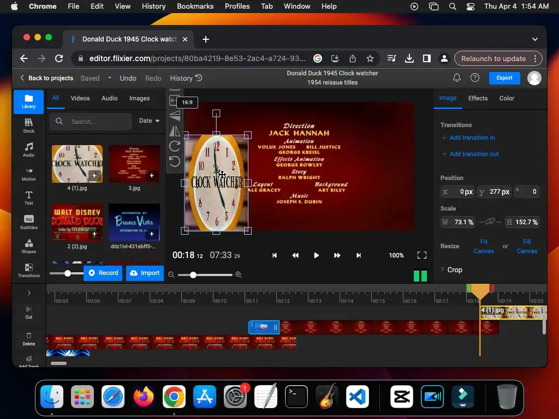559x419 pixels.
Task: Switch to the Images tab
Action: 139,98
